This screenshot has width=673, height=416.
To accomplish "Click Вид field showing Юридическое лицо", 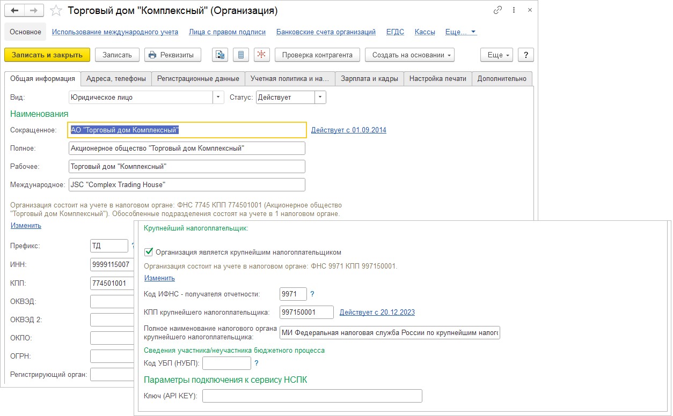I will tap(142, 98).
